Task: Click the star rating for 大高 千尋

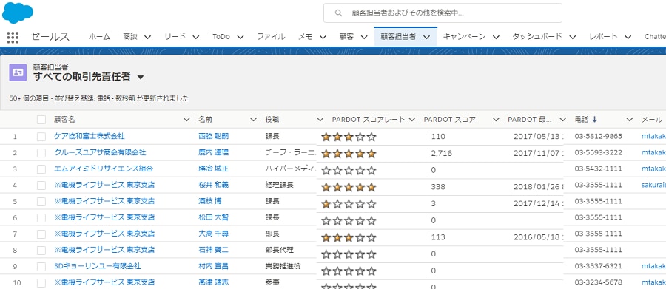Action: click(349, 237)
